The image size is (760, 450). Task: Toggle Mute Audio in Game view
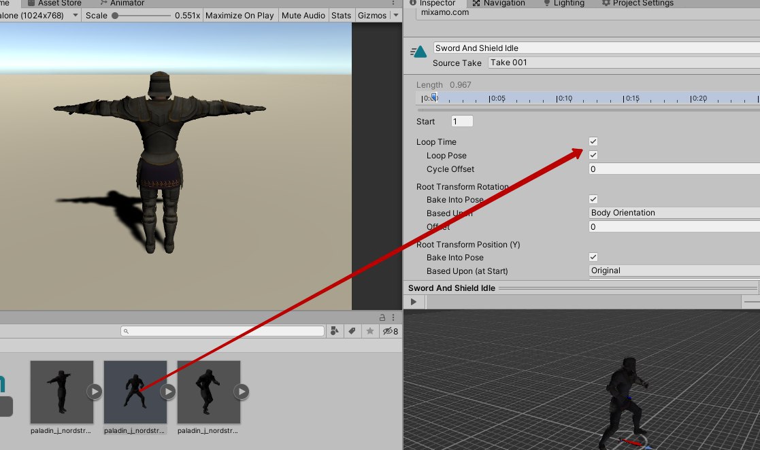tap(303, 16)
